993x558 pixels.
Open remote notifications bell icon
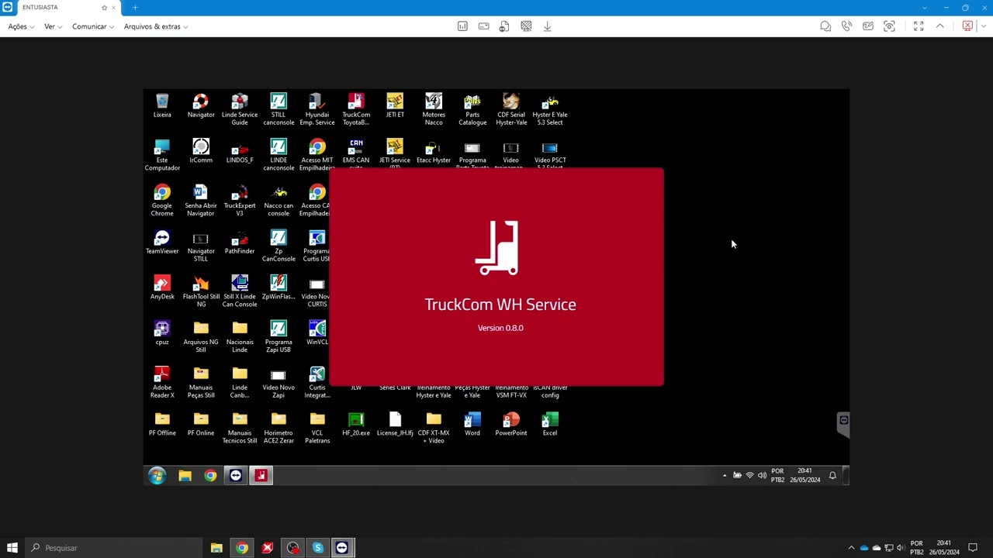point(832,475)
